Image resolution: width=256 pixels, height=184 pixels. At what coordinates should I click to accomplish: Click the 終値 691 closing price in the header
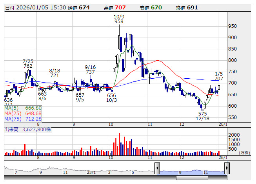pyautogui.click(x=192, y=8)
